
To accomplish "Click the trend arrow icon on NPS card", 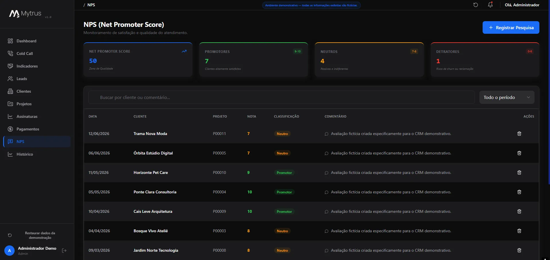I will click(x=184, y=51).
